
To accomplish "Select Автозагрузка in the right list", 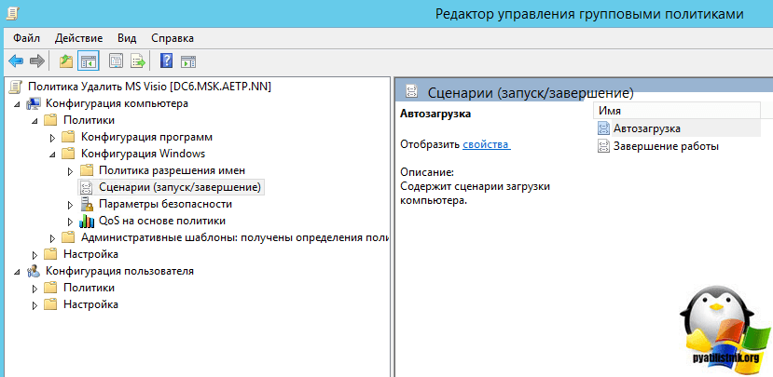I will click(x=646, y=128).
